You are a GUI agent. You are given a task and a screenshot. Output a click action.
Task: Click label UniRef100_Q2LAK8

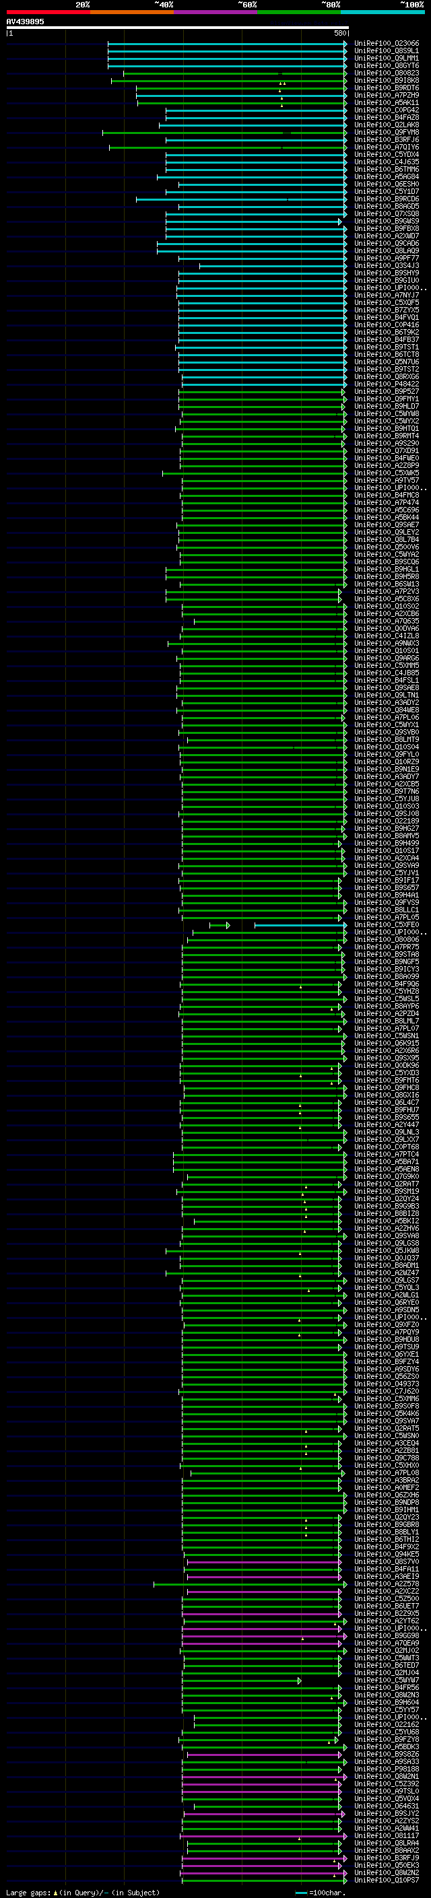(386, 125)
